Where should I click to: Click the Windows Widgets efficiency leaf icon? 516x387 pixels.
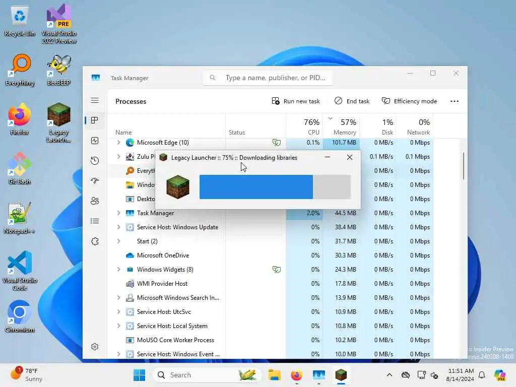(277, 270)
